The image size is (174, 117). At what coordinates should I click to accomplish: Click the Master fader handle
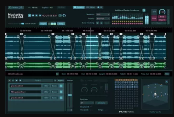[70, 95]
